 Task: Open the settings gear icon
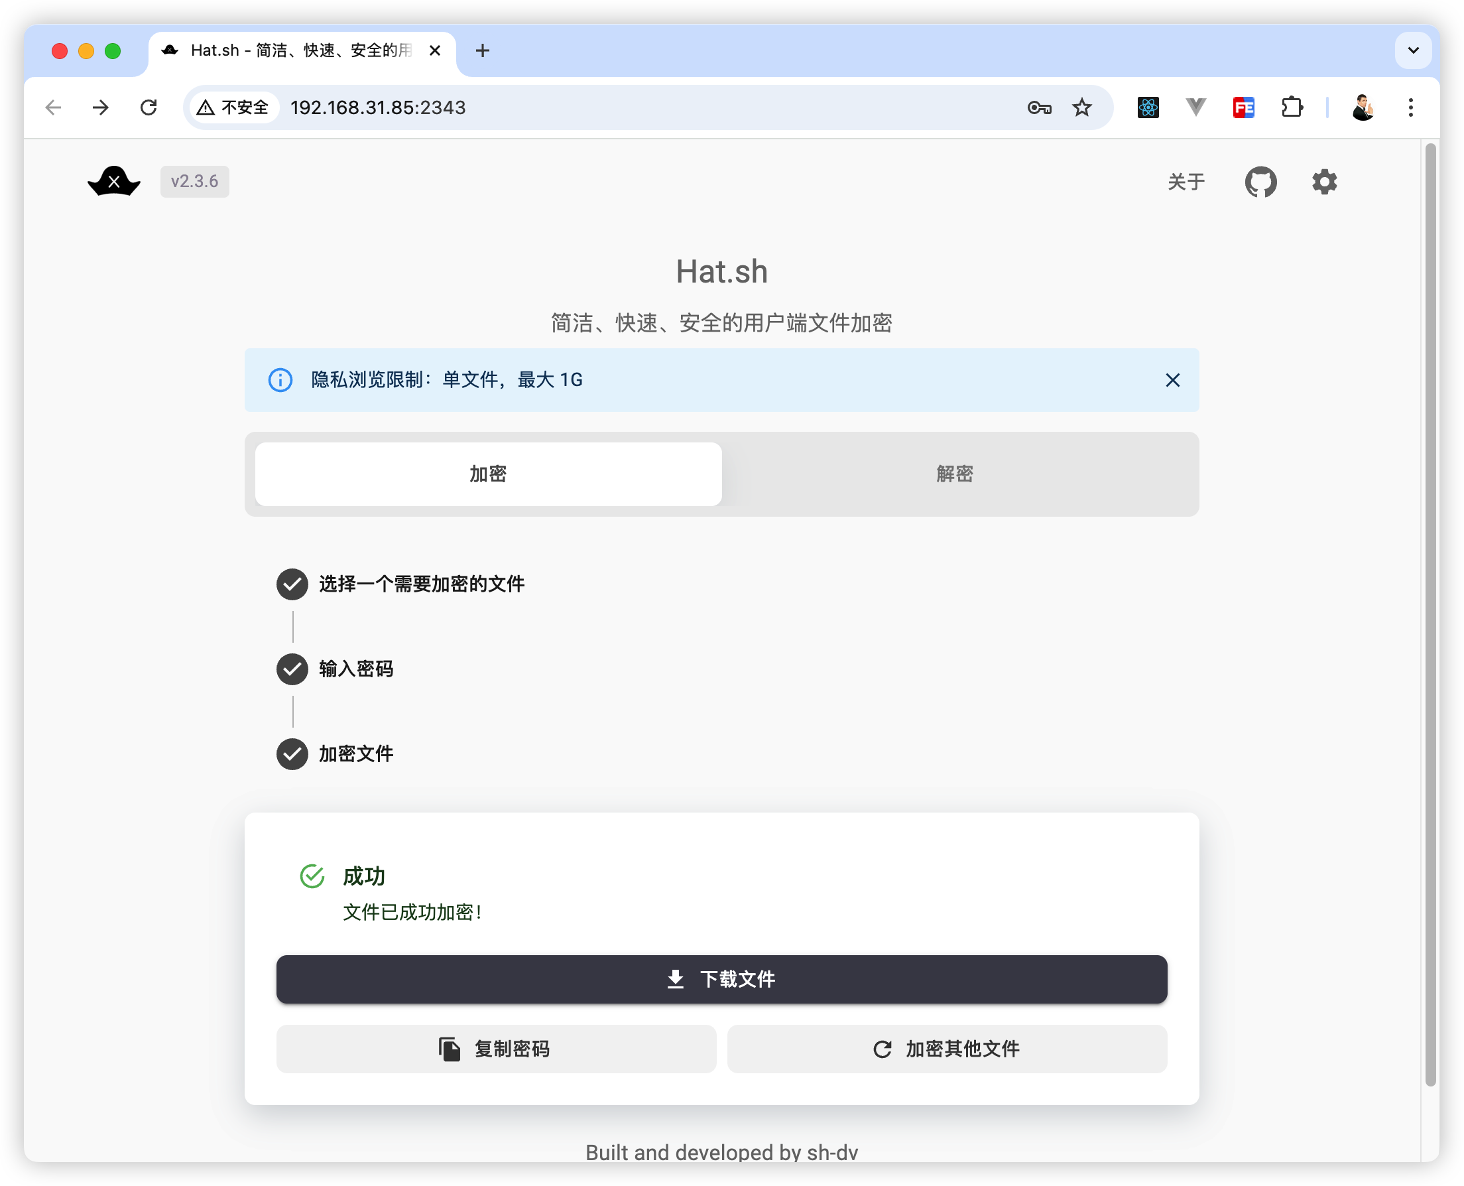(x=1324, y=182)
